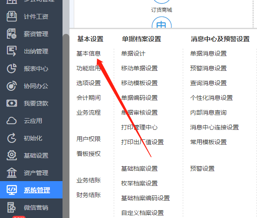Click the sidebar vertical scrollbar
This screenshot has height=218, width=257.
pos(66,126)
